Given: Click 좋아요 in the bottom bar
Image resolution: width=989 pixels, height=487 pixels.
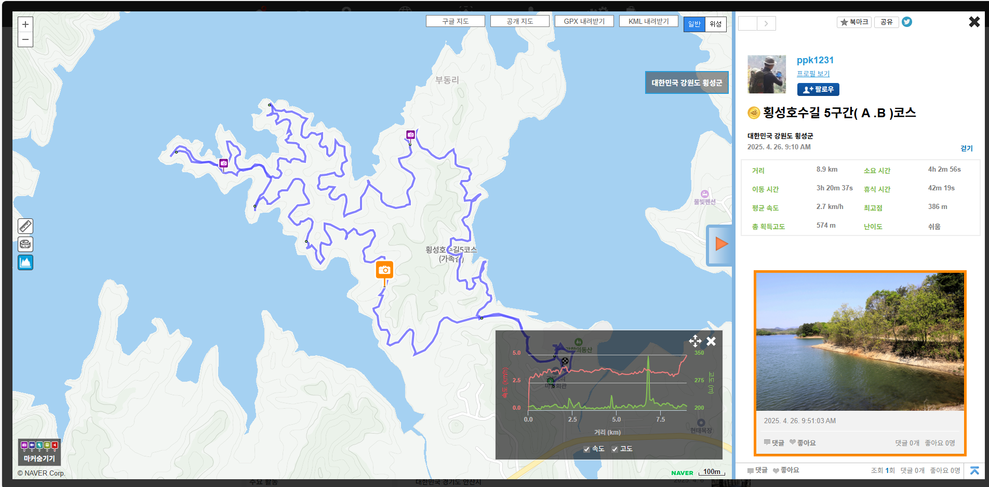Looking at the screenshot, I should point(786,470).
